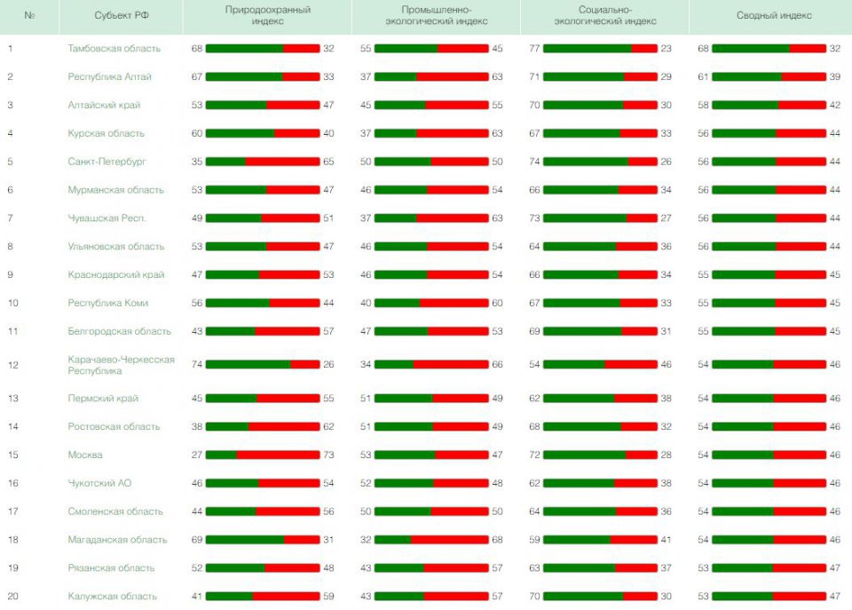The height and width of the screenshot is (610, 852).
Task: Click red part of Москва's Природоохранный bar
Action: click(278, 456)
